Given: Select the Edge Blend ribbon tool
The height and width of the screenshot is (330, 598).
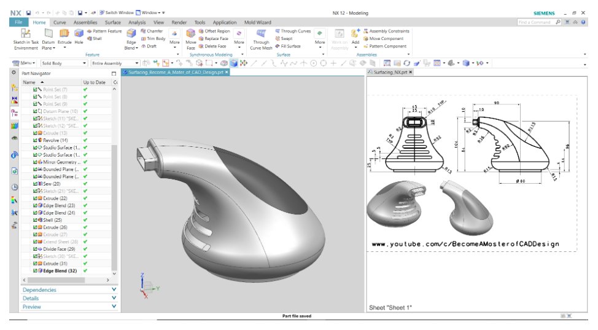Looking at the screenshot, I should [131, 37].
